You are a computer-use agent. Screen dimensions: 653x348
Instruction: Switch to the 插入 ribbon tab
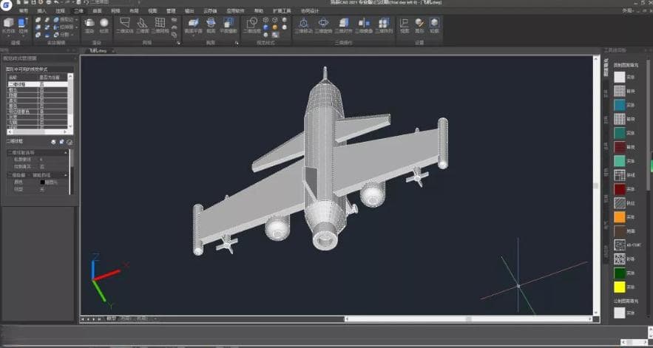[41, 11]
